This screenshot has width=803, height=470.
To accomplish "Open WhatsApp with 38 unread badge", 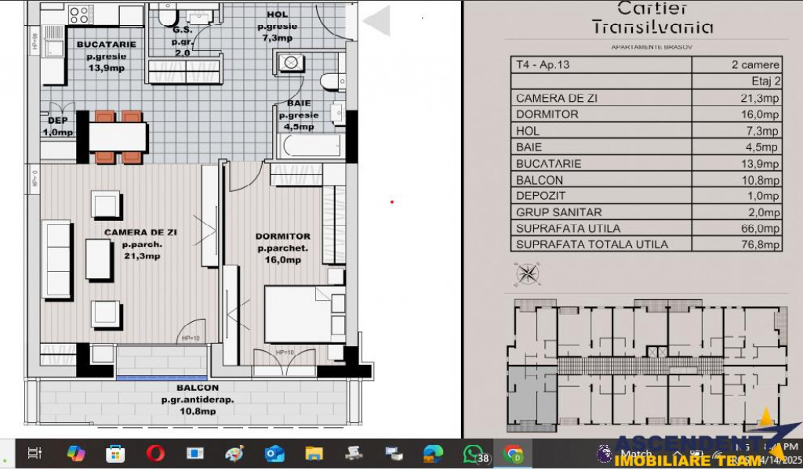I will pos(473,454).
